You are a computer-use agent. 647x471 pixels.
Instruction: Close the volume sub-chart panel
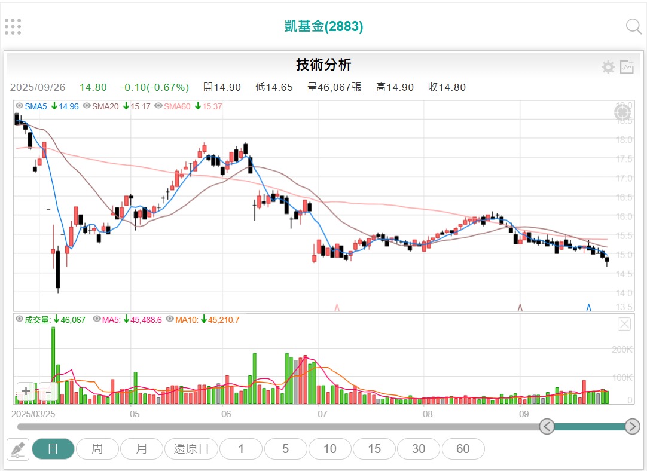tap(624, 324)
